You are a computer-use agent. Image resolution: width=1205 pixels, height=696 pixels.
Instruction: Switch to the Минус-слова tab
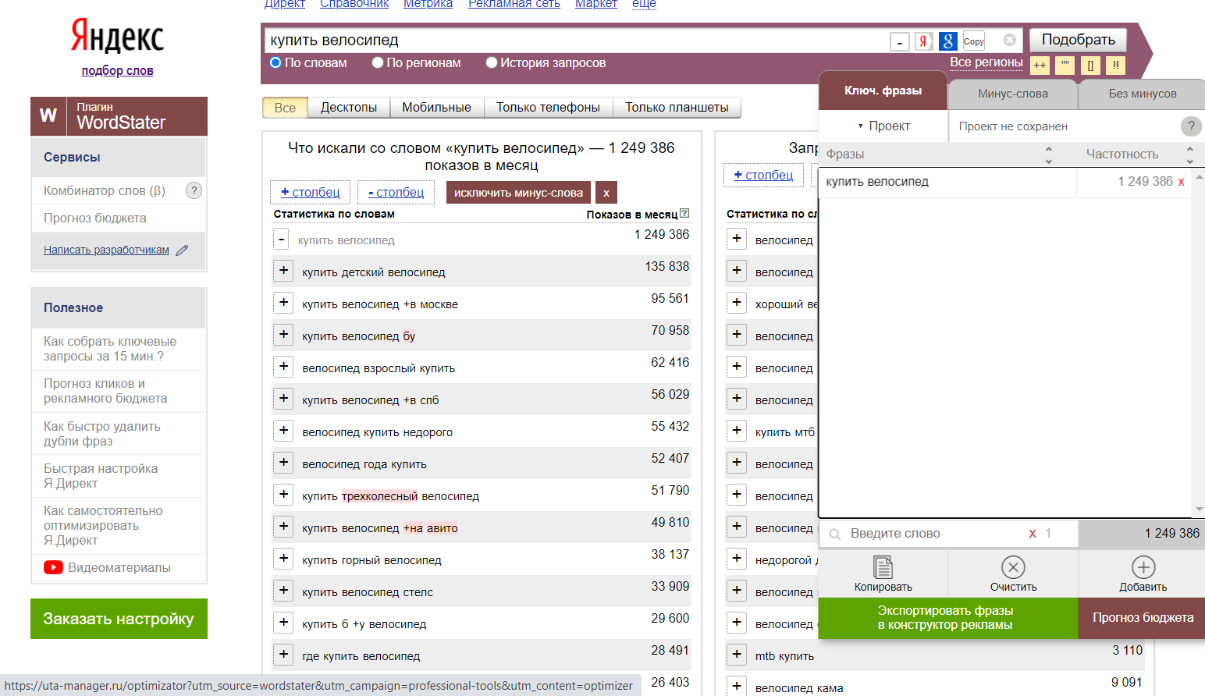pyautogui.click(x=1013, y=94)
